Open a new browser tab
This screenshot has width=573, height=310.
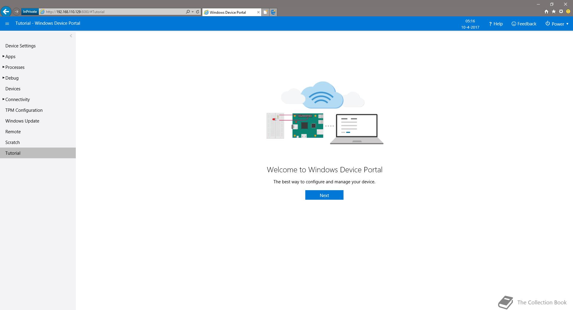point(265,12)
